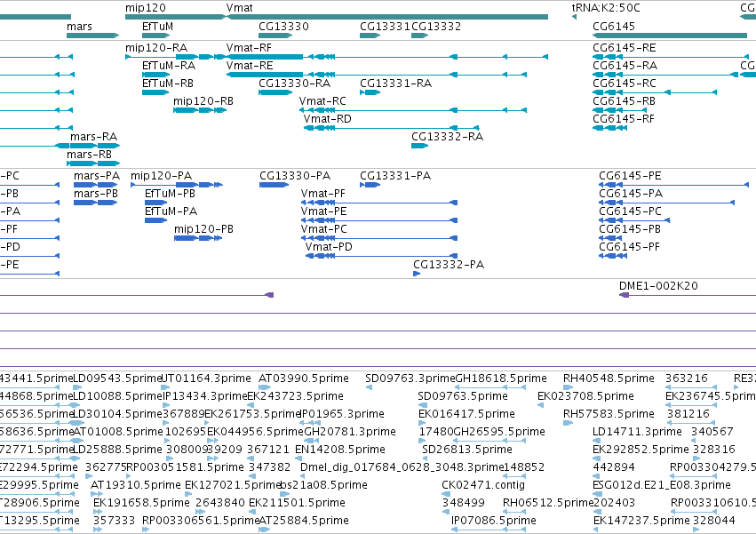Click the CG6145-PF protein label
The height and width of the screenshot is (534, 756).
pos(629,248)
